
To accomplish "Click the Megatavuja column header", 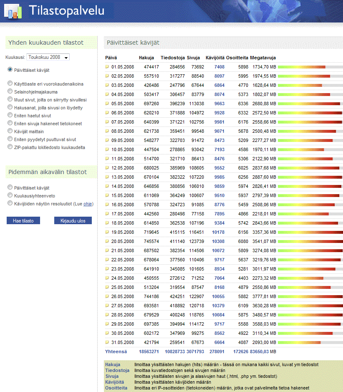I will click(263, 58).
